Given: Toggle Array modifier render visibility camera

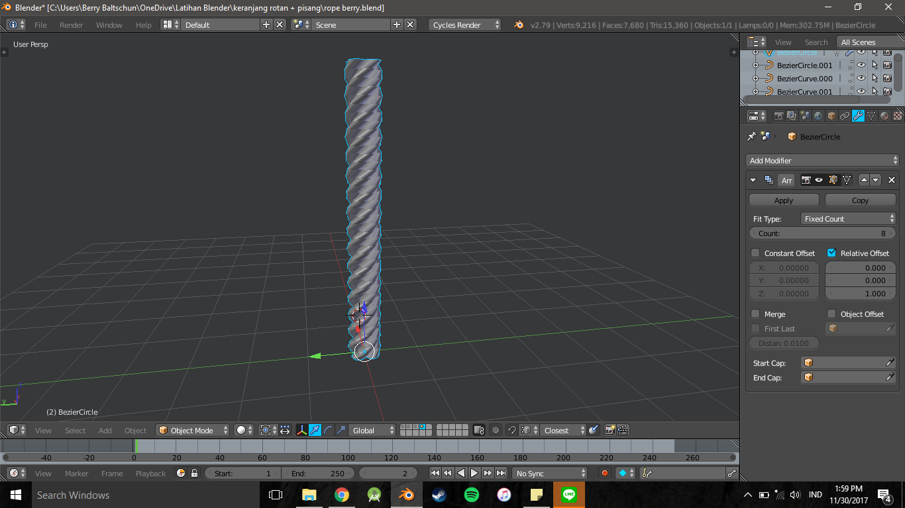Looking at the screenshot, I should (x=806, y=180).
